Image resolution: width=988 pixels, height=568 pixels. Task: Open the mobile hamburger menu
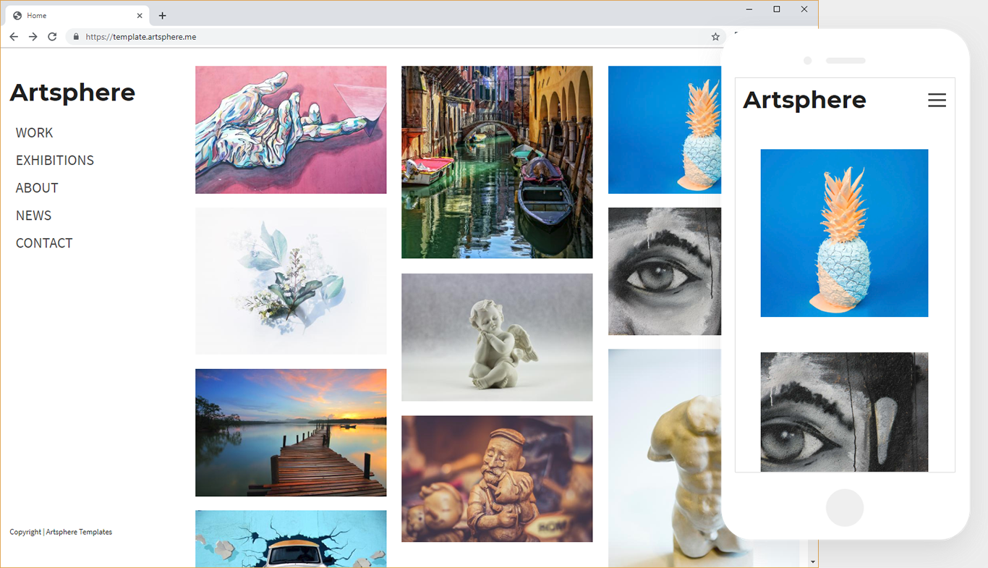tap(937, 101)
